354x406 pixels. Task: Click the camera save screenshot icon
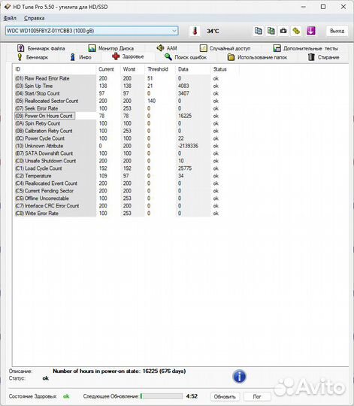tap(283, 31)
